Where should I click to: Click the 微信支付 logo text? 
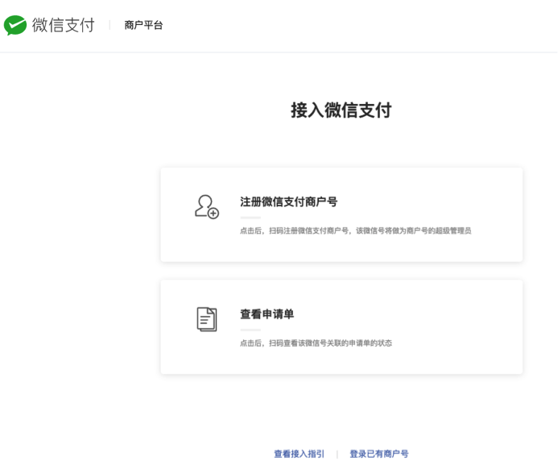(x=64, y=25)
